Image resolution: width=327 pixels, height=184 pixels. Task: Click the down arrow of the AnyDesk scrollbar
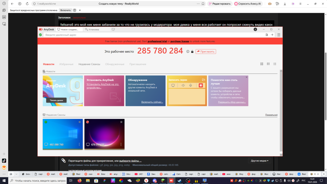point(281,155)
